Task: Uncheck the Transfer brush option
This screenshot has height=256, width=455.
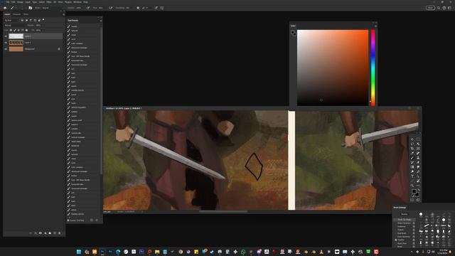Action: pos(396,240)
